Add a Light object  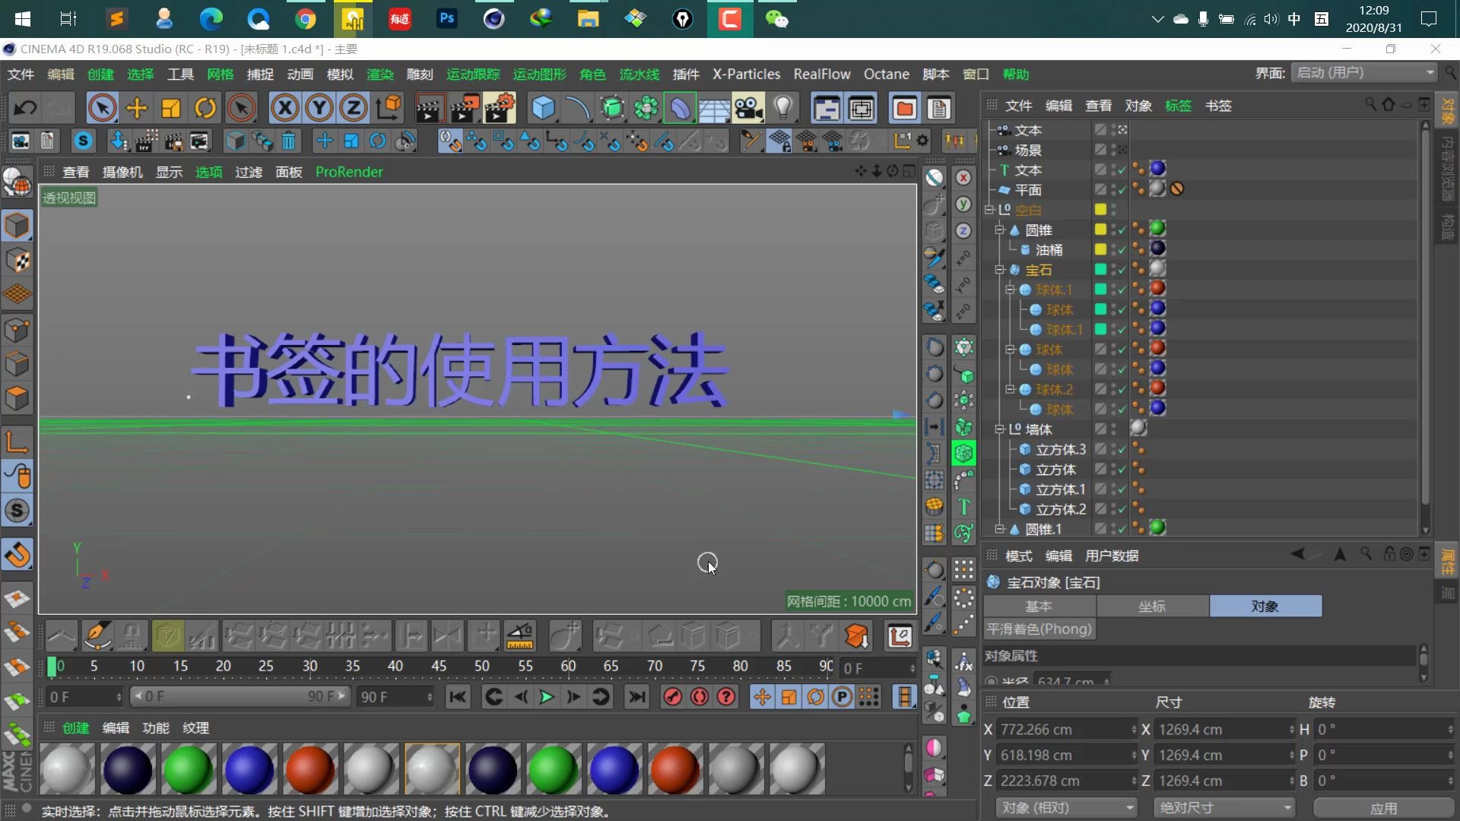pyautogui.click(x=785, y=108)
